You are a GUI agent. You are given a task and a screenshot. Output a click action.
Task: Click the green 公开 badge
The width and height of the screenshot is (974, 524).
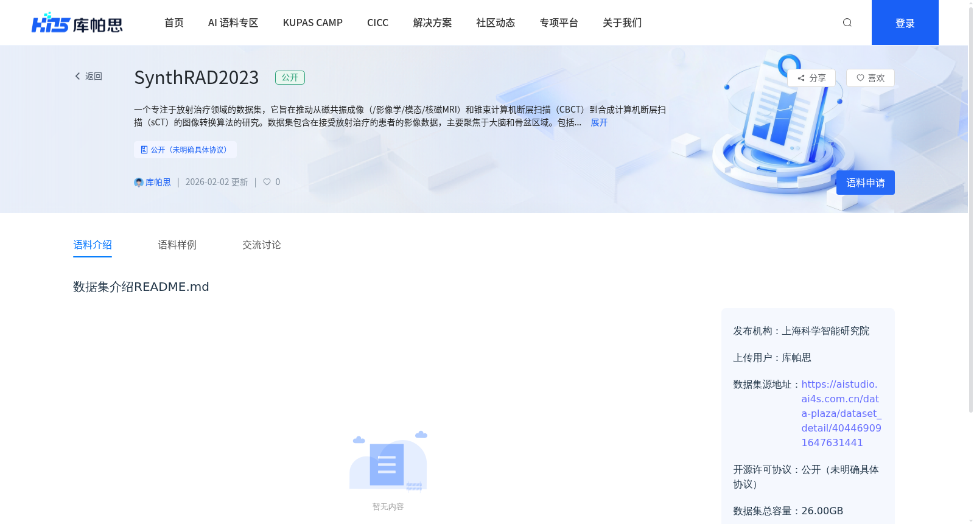290,77
